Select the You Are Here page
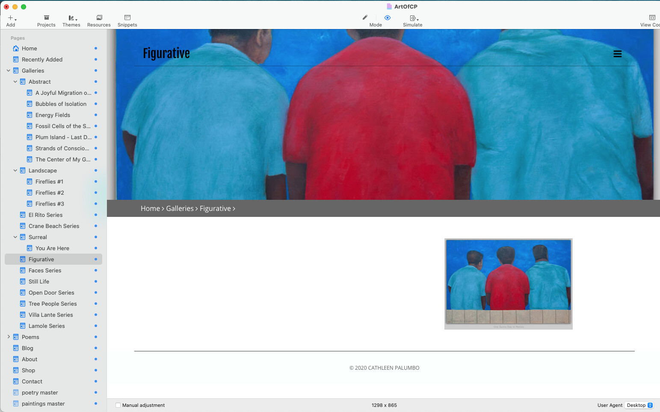This screenshot has width=660, height=412. pos(52,248)
